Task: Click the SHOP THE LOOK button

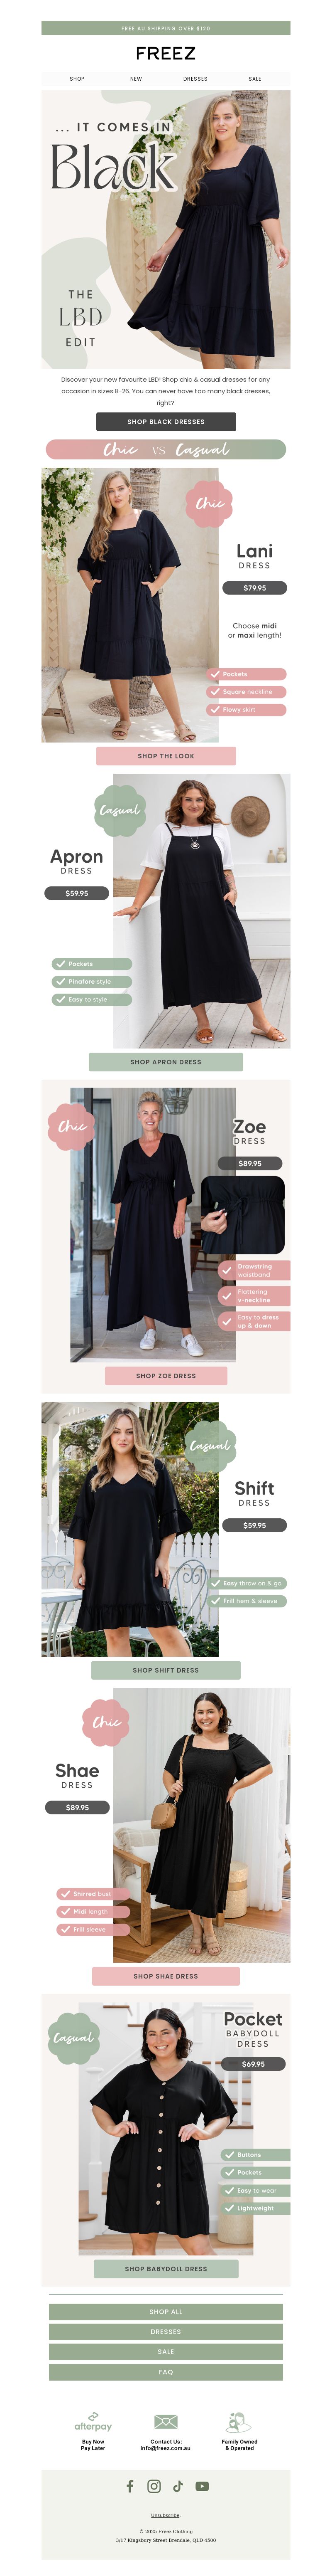Action: 166,756
